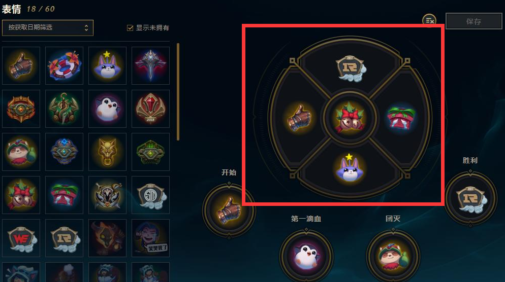Click the center wheel slot with bells emote

(x=350, y=118)
